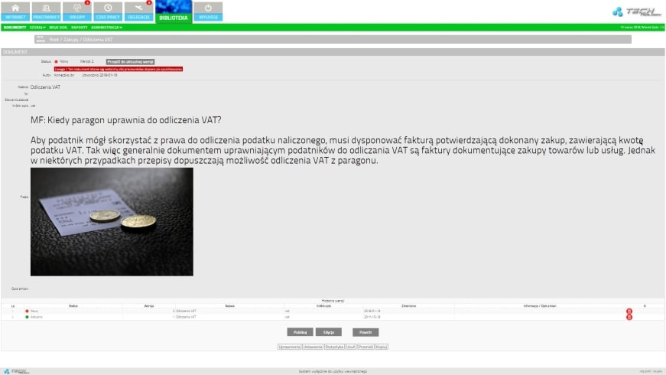Click the Tech logo in the top right
Image resolution: width=666 pixels, height=375 pixels.
click(x=637, y=12)
